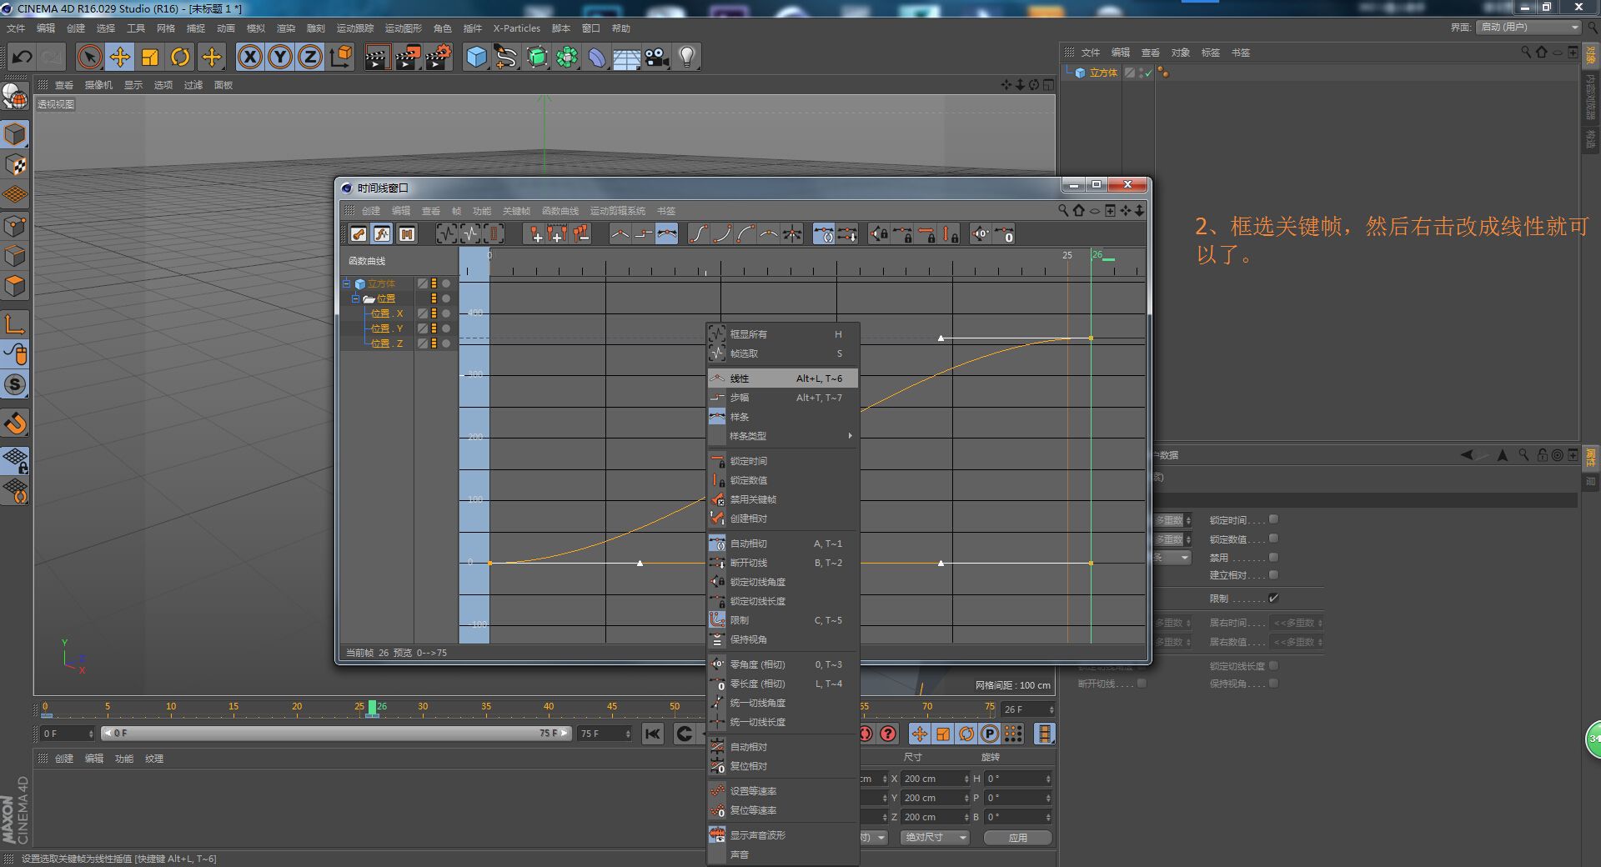The width and height of the screenshot is (1601, 867).
Task: Click the floor grid object icon
Action: 626,58
